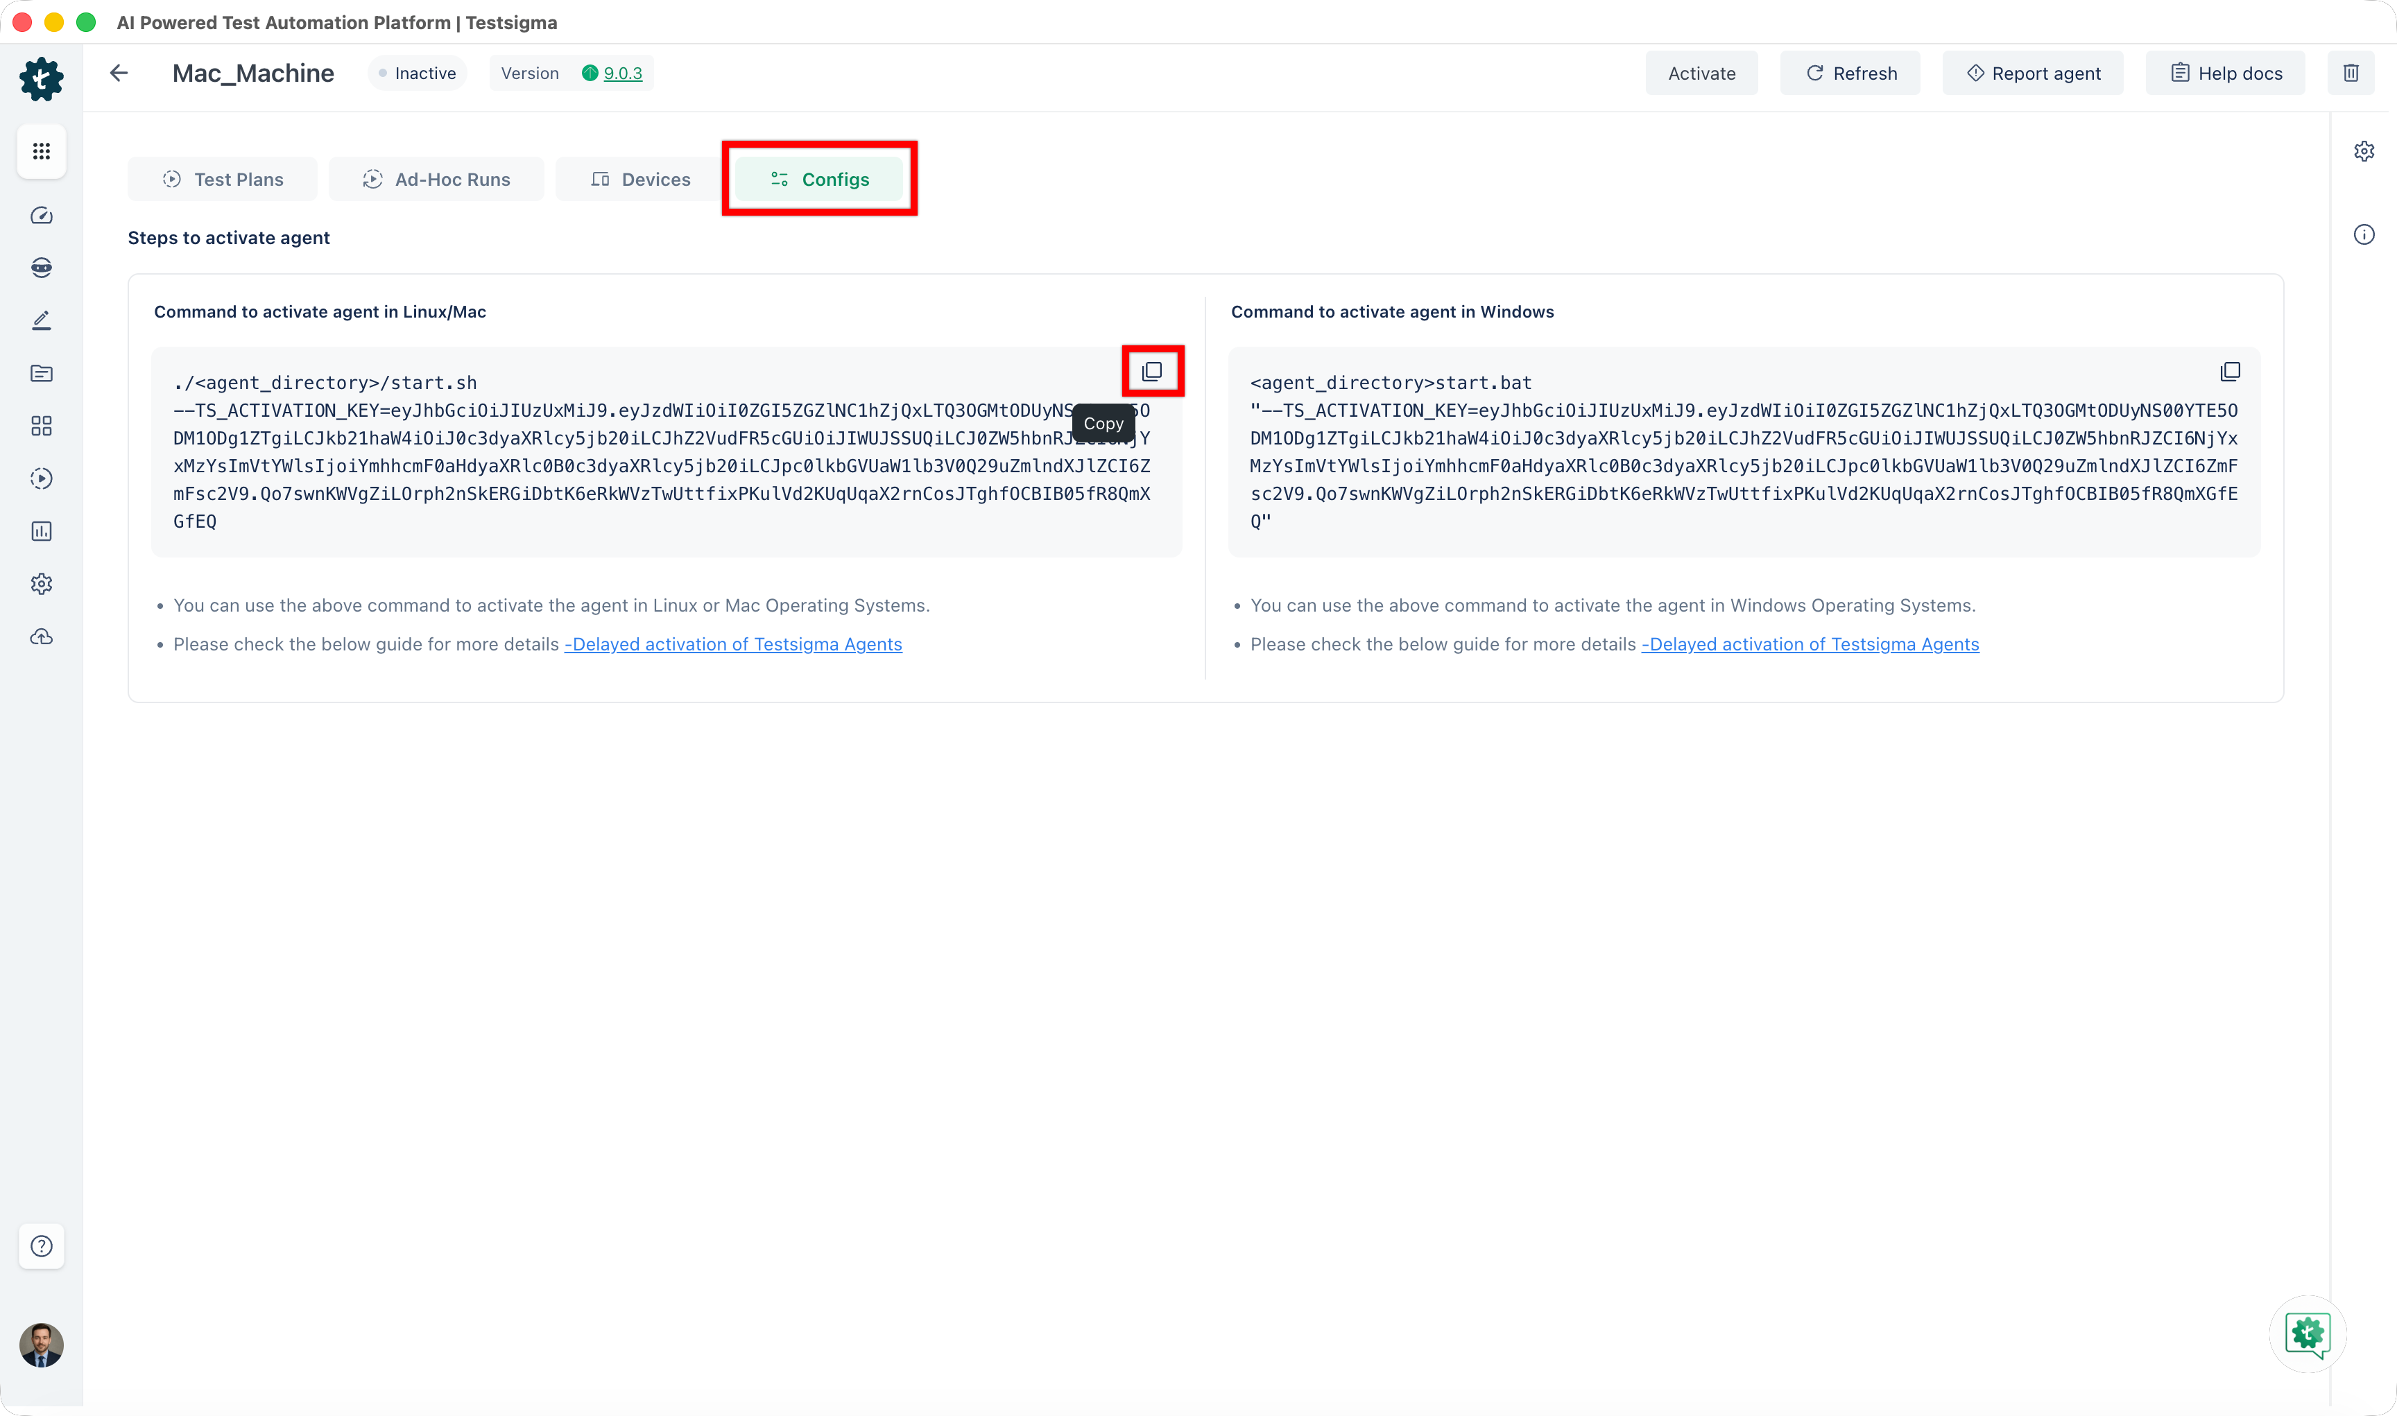Open the dashboard gauge icon in sidebar

pos(41,216)
